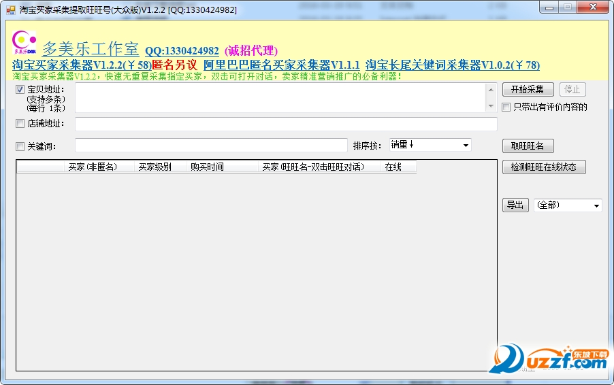This screenshot has height=385, width=614.
Task: Click 检测旺旺在线状态 button
Action: coord(544,167)
